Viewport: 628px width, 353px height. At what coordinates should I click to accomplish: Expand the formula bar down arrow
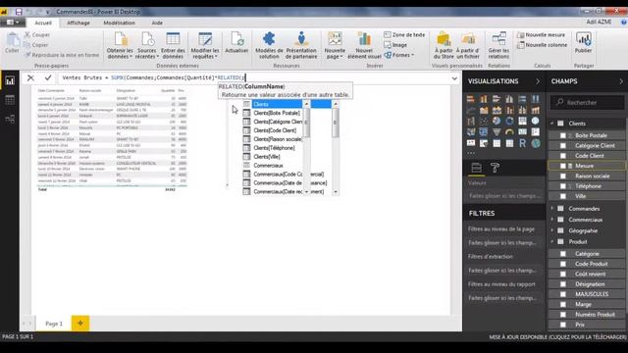click(454, 78)
